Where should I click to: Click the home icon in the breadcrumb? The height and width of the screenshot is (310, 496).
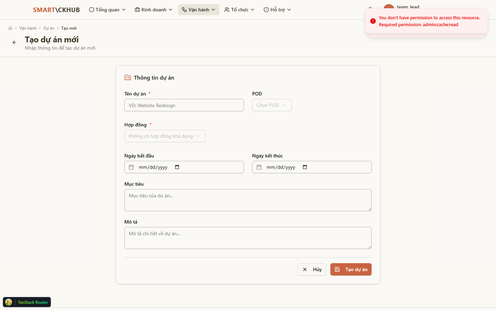tap(10, 28)
